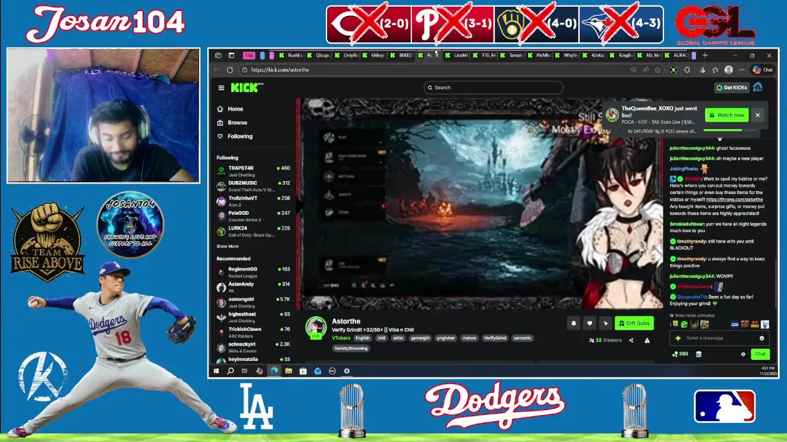Screen dimensions: 787x442
Task: Click the favorites star in address bar
Action: click(657, 70)
